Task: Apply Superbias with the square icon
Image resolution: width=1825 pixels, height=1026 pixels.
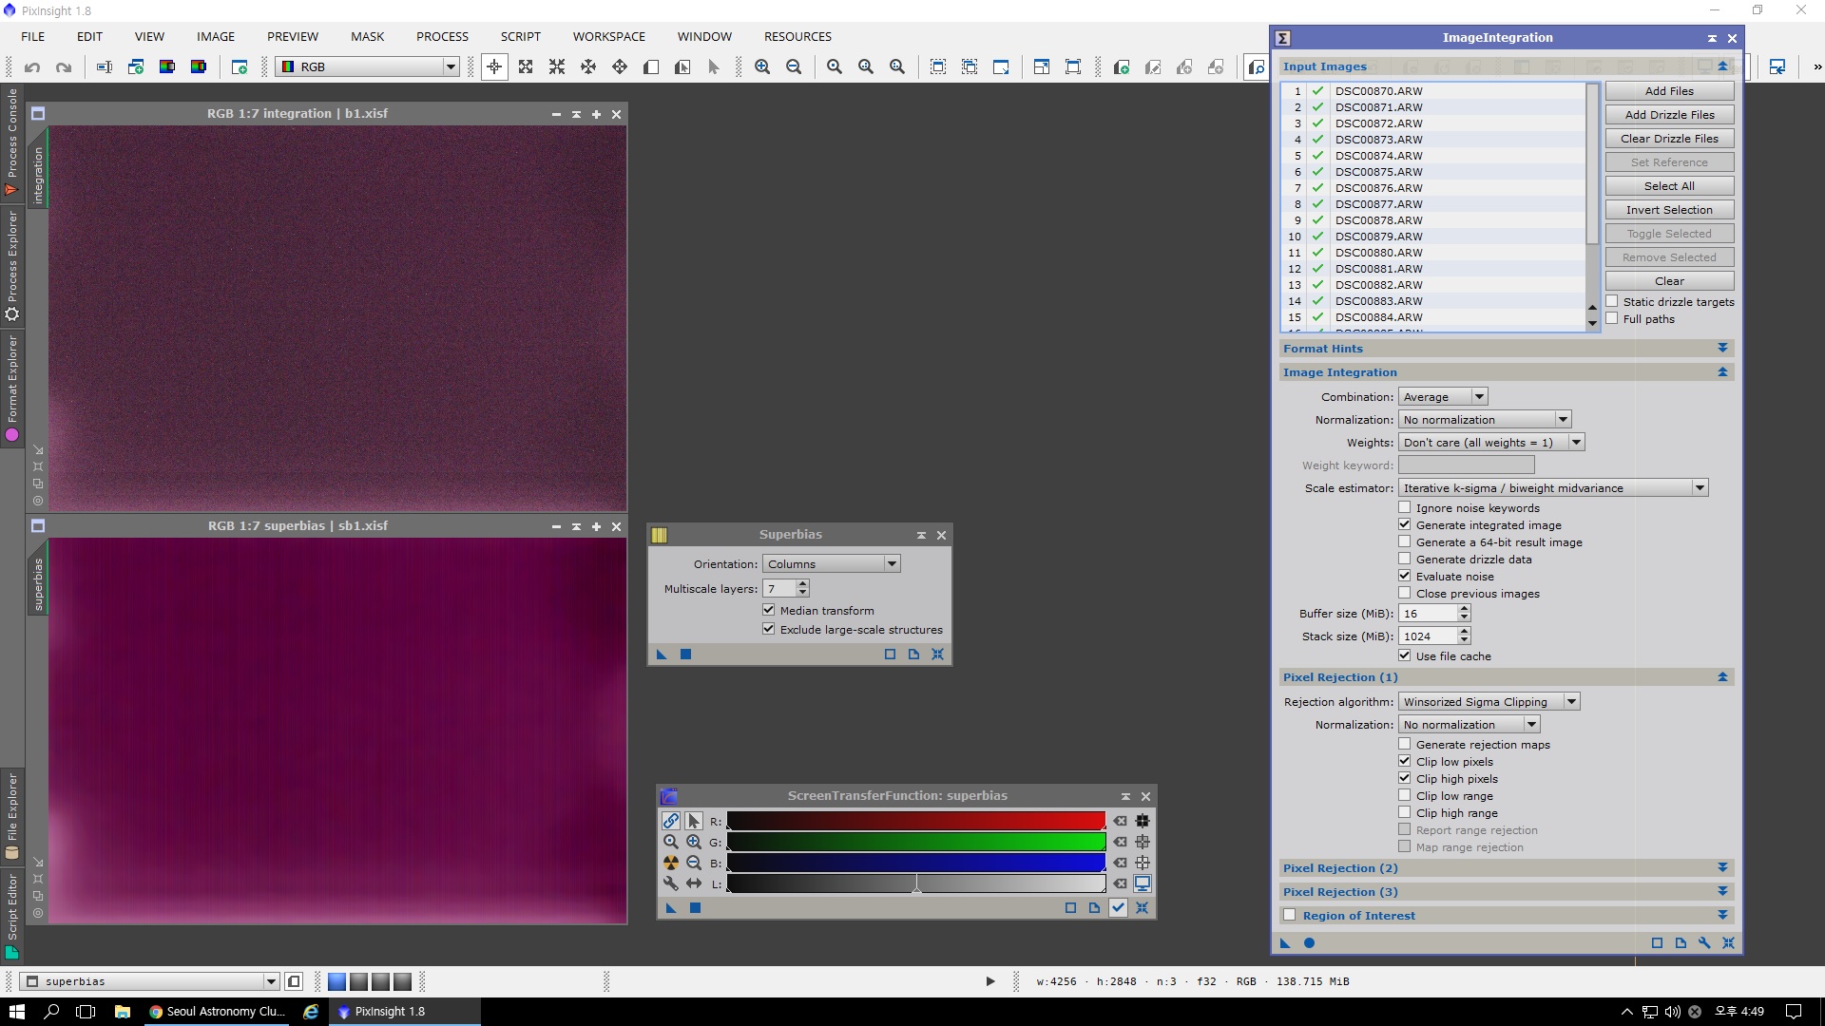Action: tap(685, 655)
